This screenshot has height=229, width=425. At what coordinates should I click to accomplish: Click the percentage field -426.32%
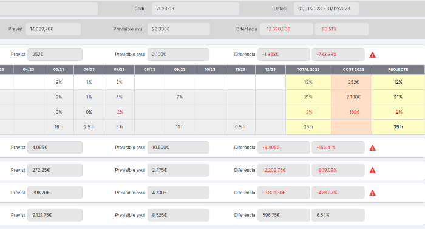[338, 193]
